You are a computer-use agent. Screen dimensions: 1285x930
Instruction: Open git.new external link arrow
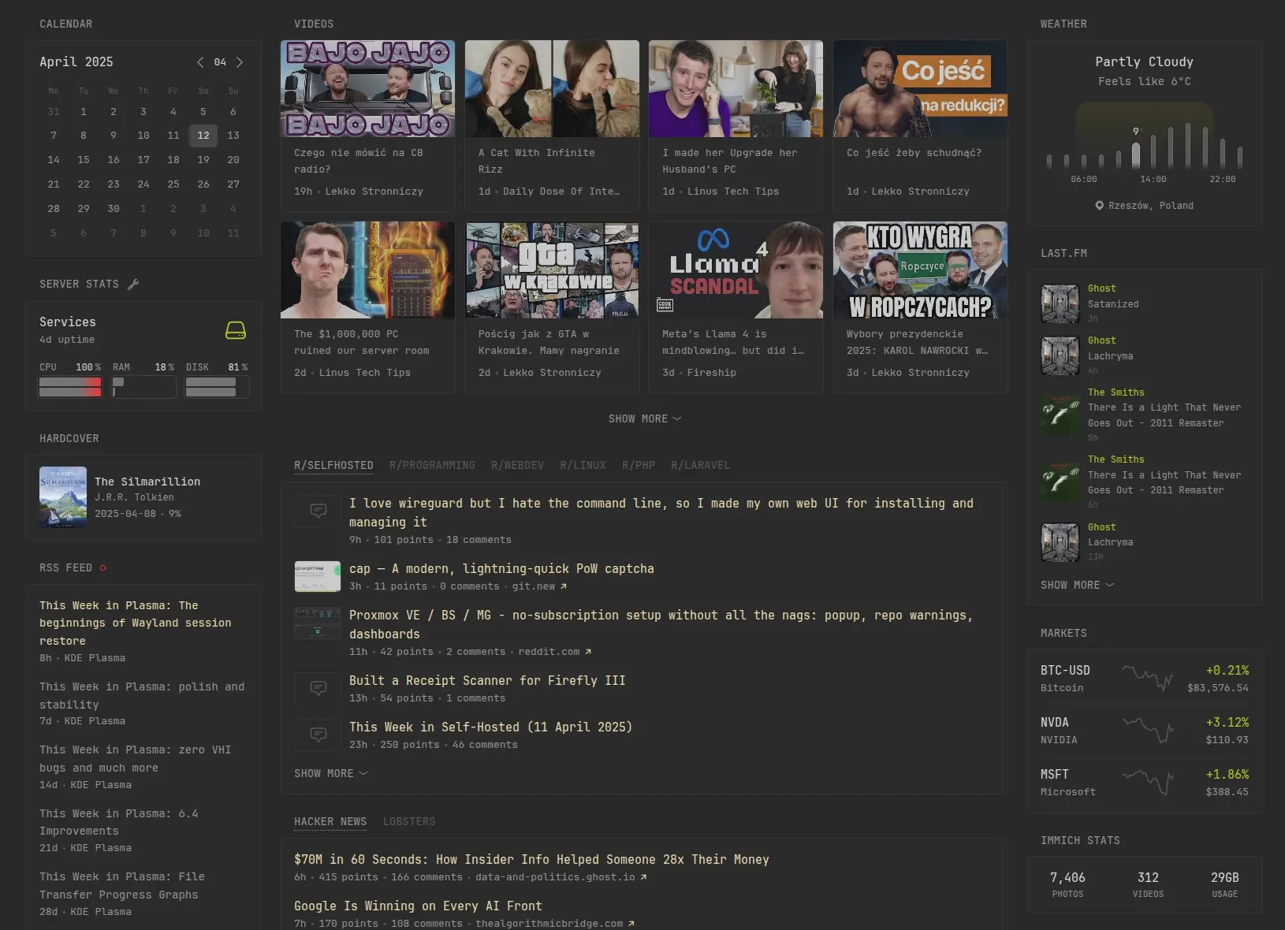click(x=563, y=586)
